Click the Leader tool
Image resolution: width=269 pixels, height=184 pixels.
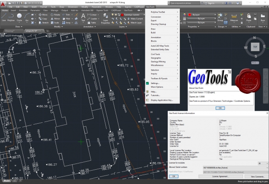click(x=92, y=19)
